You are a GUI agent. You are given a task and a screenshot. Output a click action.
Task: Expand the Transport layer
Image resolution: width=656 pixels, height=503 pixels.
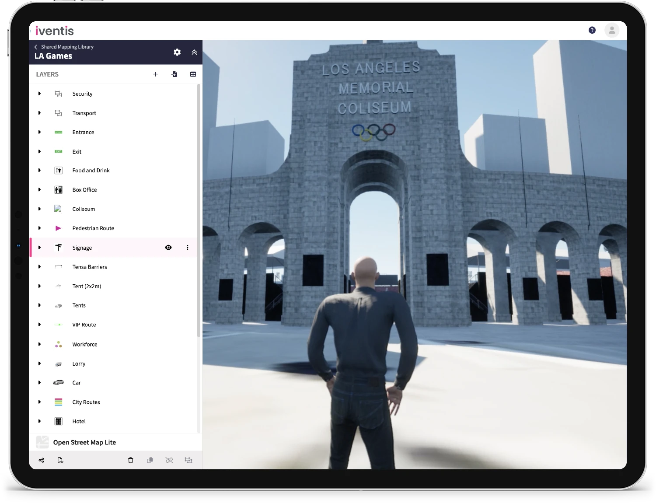(x=39, y=113)
